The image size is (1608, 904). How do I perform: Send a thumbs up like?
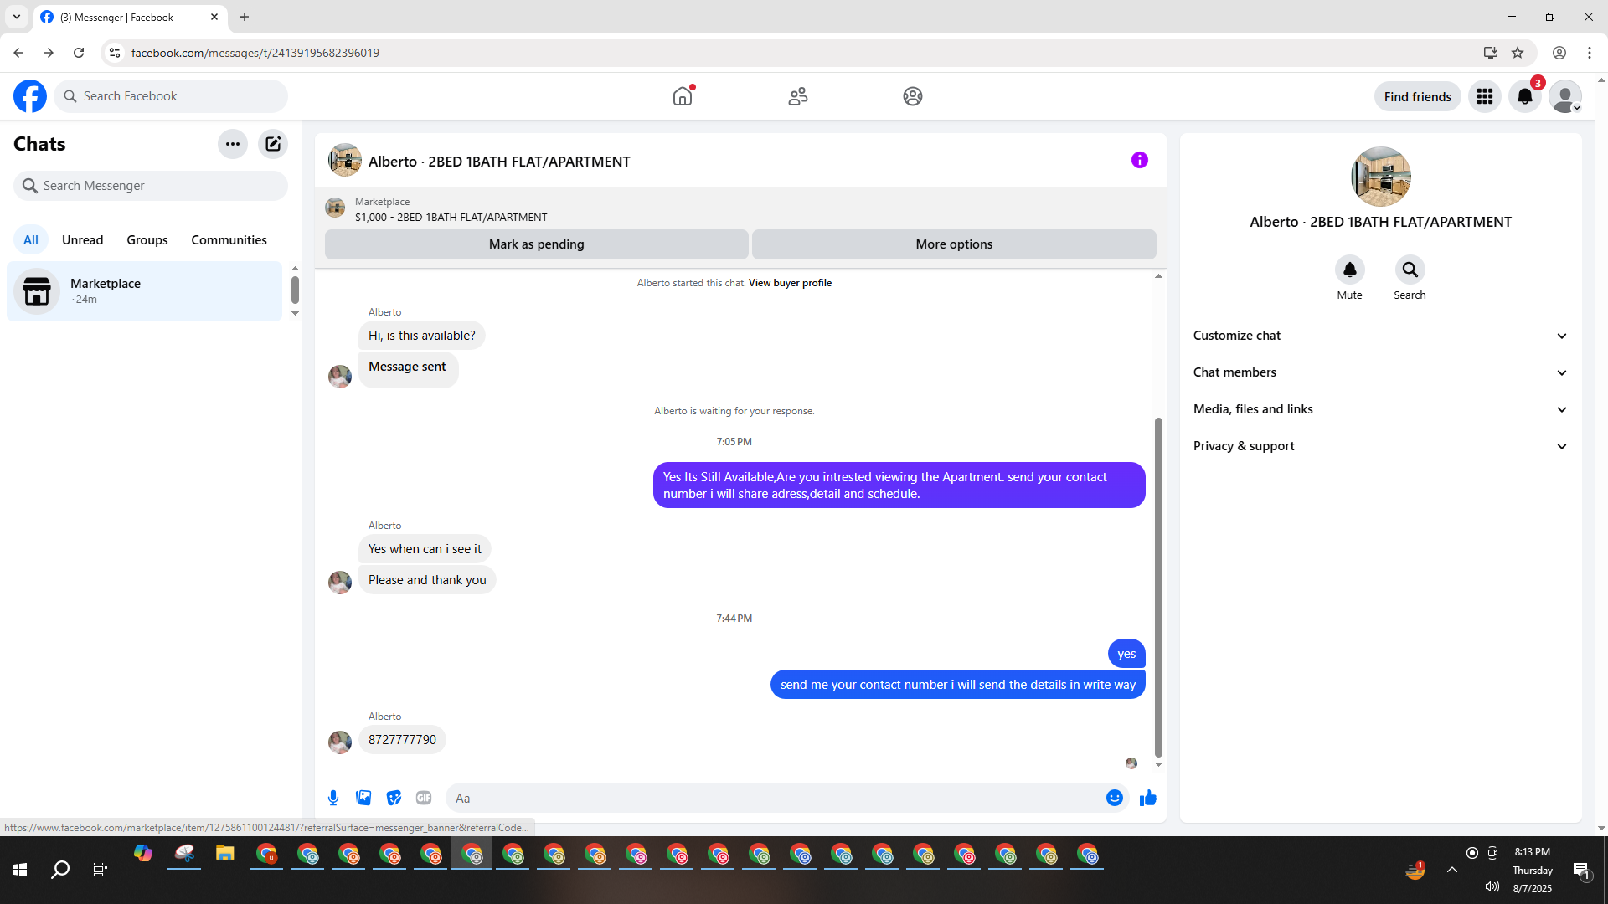coord(1148,798)
